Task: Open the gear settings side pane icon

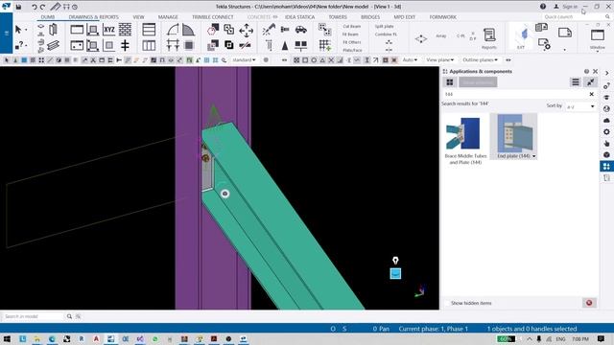Action: 606,132
